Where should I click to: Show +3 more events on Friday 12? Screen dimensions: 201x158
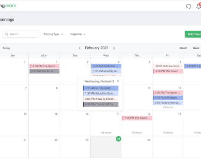(x=168, y=107)
